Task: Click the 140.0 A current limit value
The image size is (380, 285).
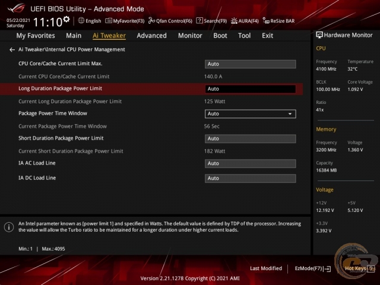Action: click(213, 77)
